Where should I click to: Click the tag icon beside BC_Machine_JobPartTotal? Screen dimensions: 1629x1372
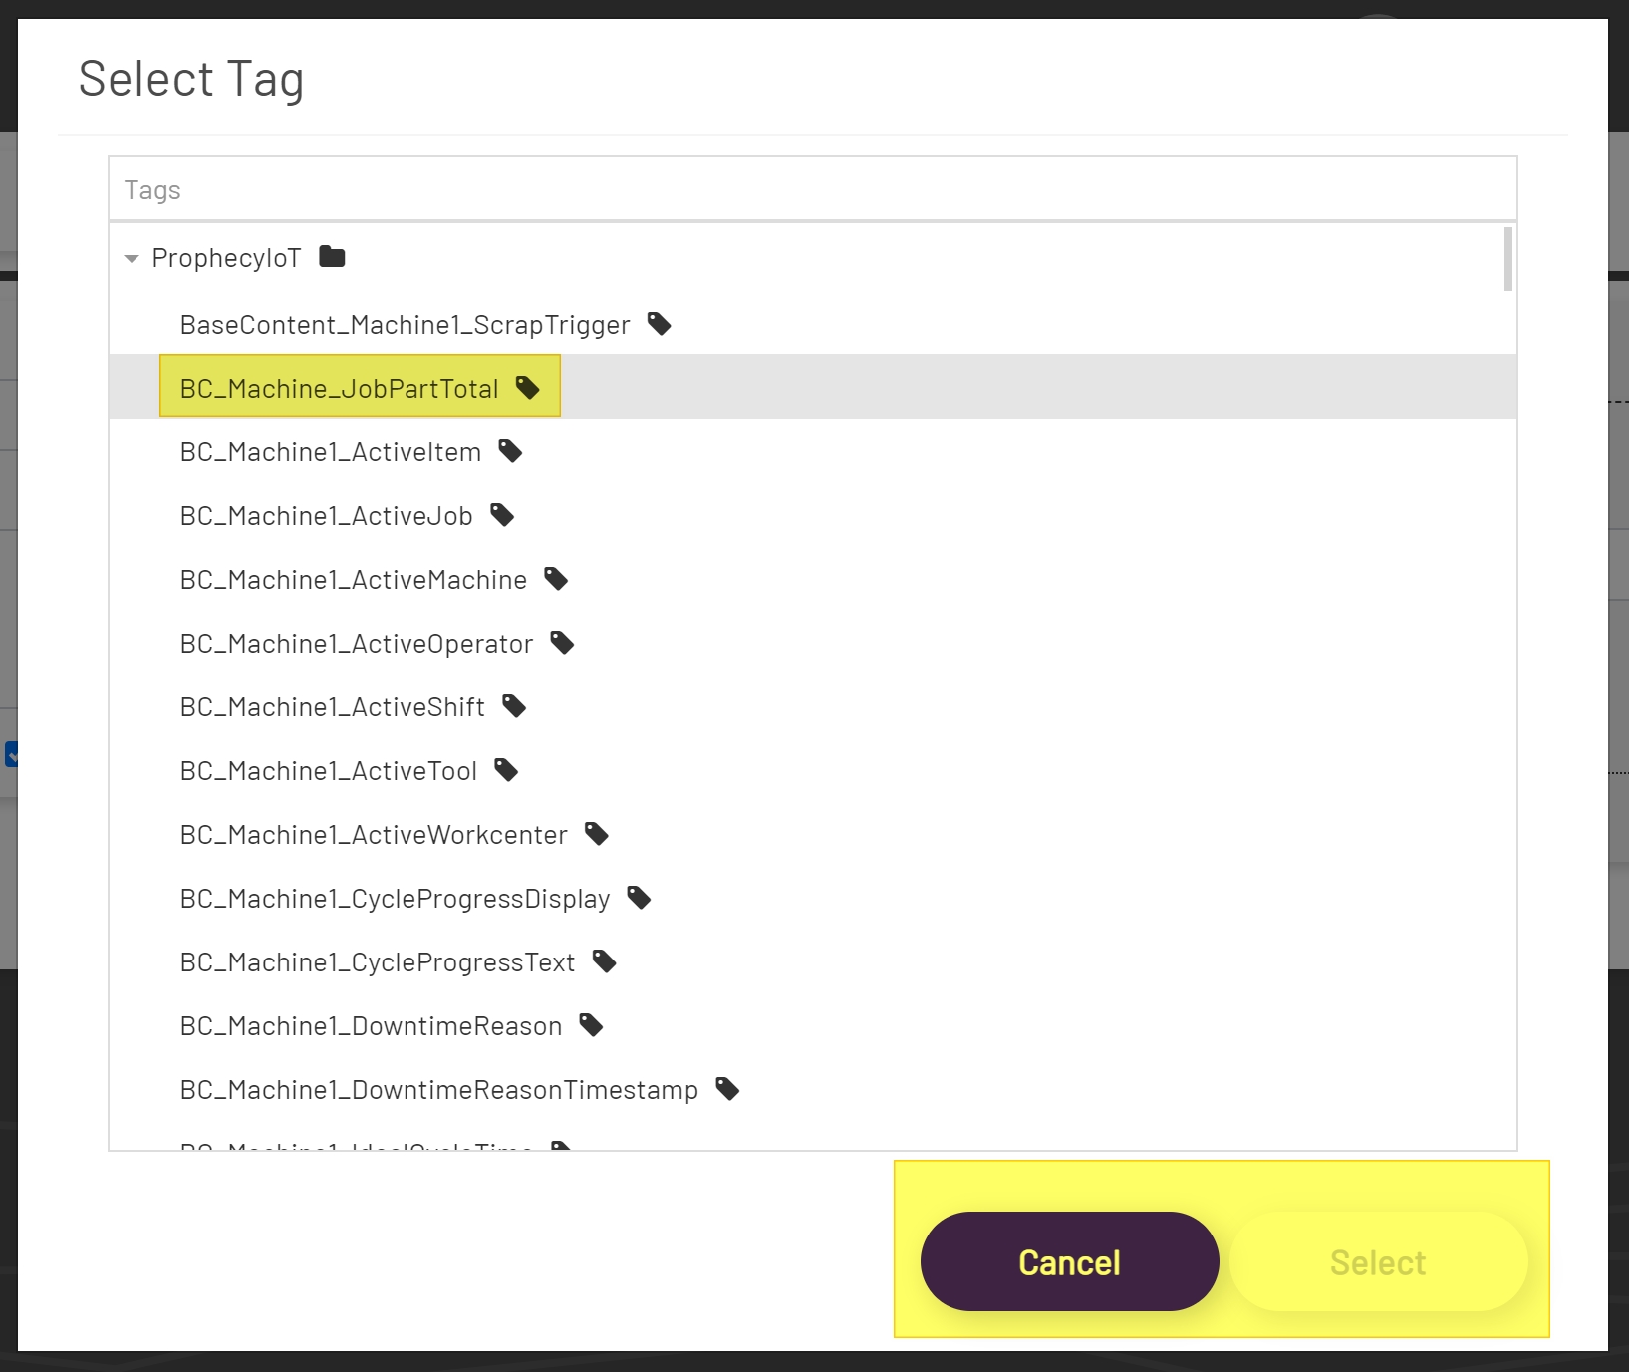(x=527, y=388)
